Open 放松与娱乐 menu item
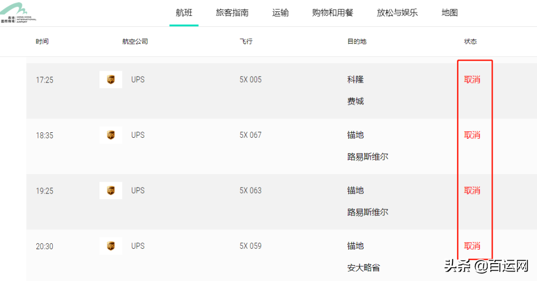Screen dimensions: 537x281 point(397,13)
